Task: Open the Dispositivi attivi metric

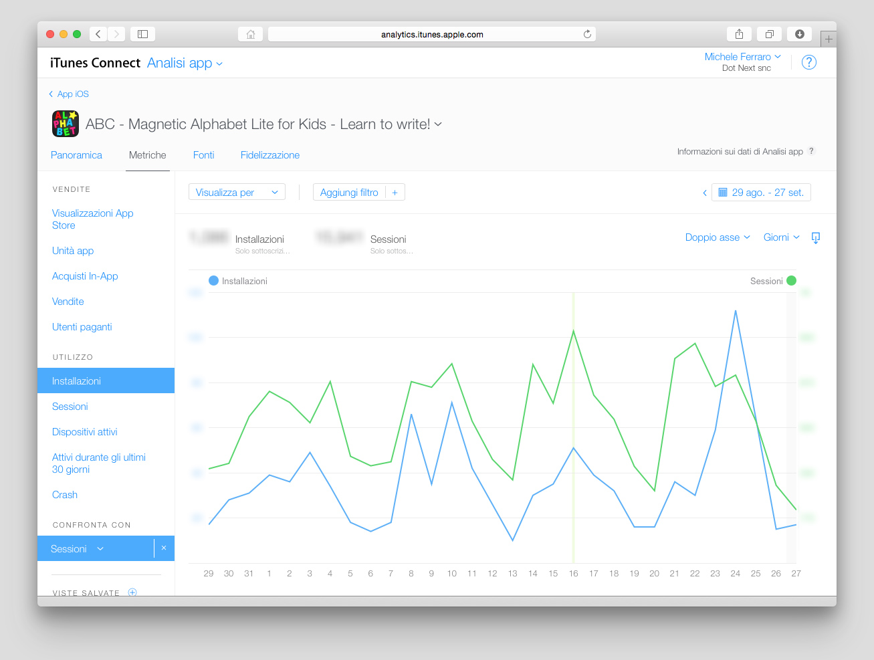Action: (85, 432)
